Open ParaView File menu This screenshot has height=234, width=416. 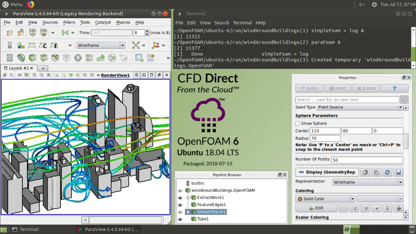coord(7,22)
